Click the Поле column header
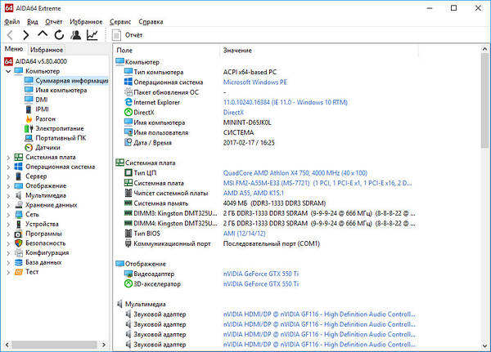 point(166,51)
